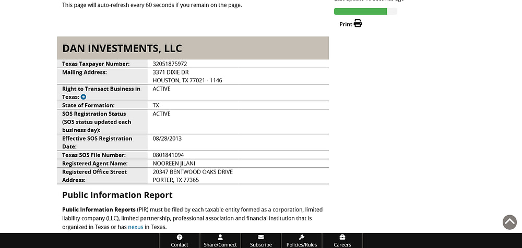Click ACTIVE value for SOS Registration Status
The width and height of the screenshot is (522, 248).
click(x=161, y=114)
